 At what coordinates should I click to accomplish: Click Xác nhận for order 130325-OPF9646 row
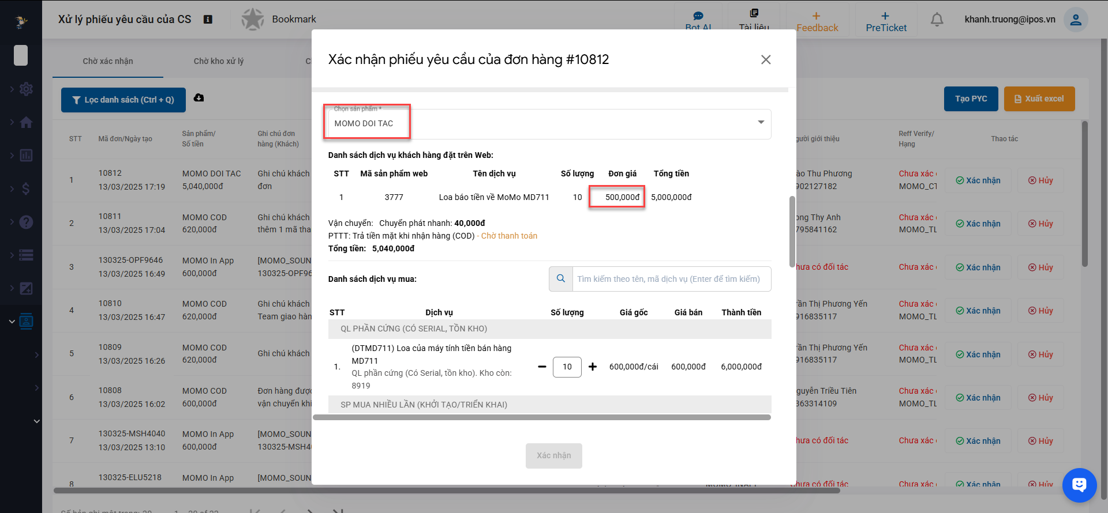(978, 267)
